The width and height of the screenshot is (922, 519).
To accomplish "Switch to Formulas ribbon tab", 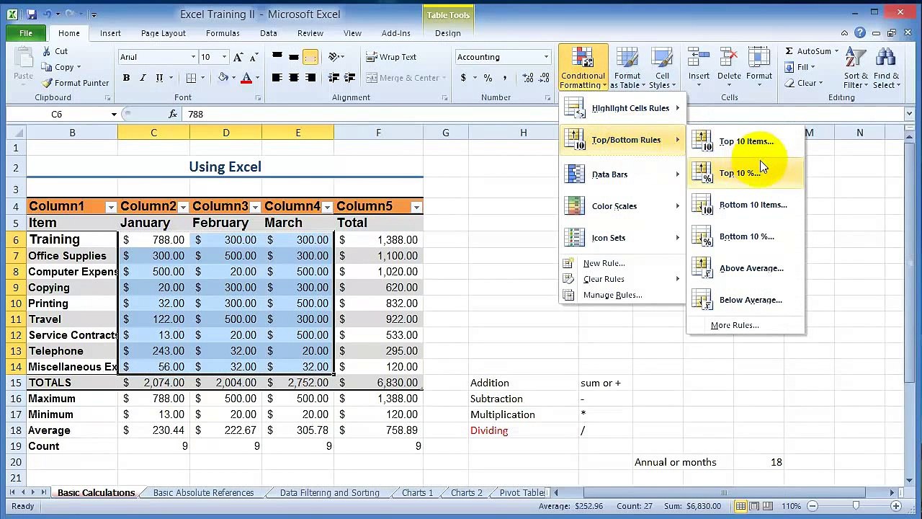I will (x=223, y=33).
